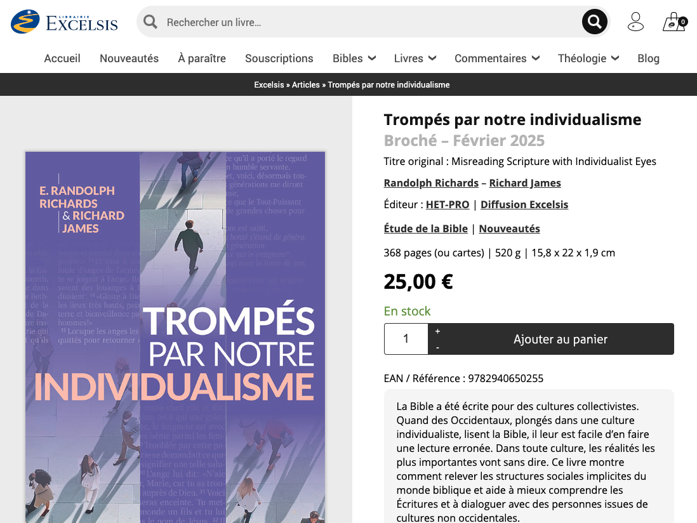Image resolution: width=697 pixels, height=523 pixels.
Task: Expand the Livres dropdown menu
Action: [415, 58]
